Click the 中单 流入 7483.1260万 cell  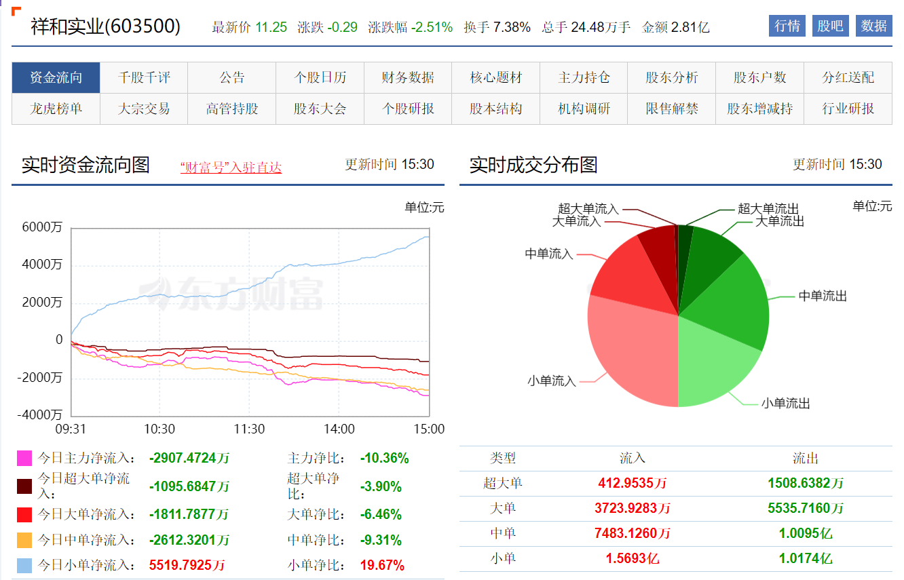[633, 534]
